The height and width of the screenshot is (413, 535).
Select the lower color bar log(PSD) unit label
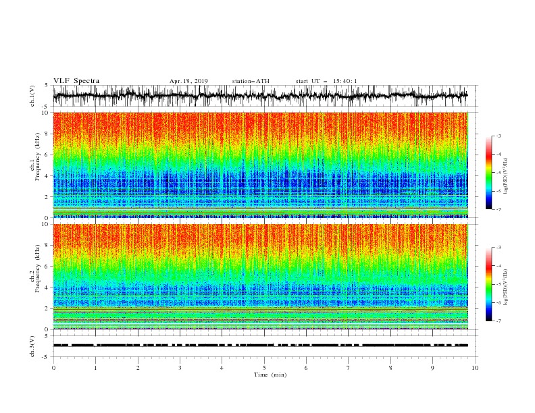point(506,287)
